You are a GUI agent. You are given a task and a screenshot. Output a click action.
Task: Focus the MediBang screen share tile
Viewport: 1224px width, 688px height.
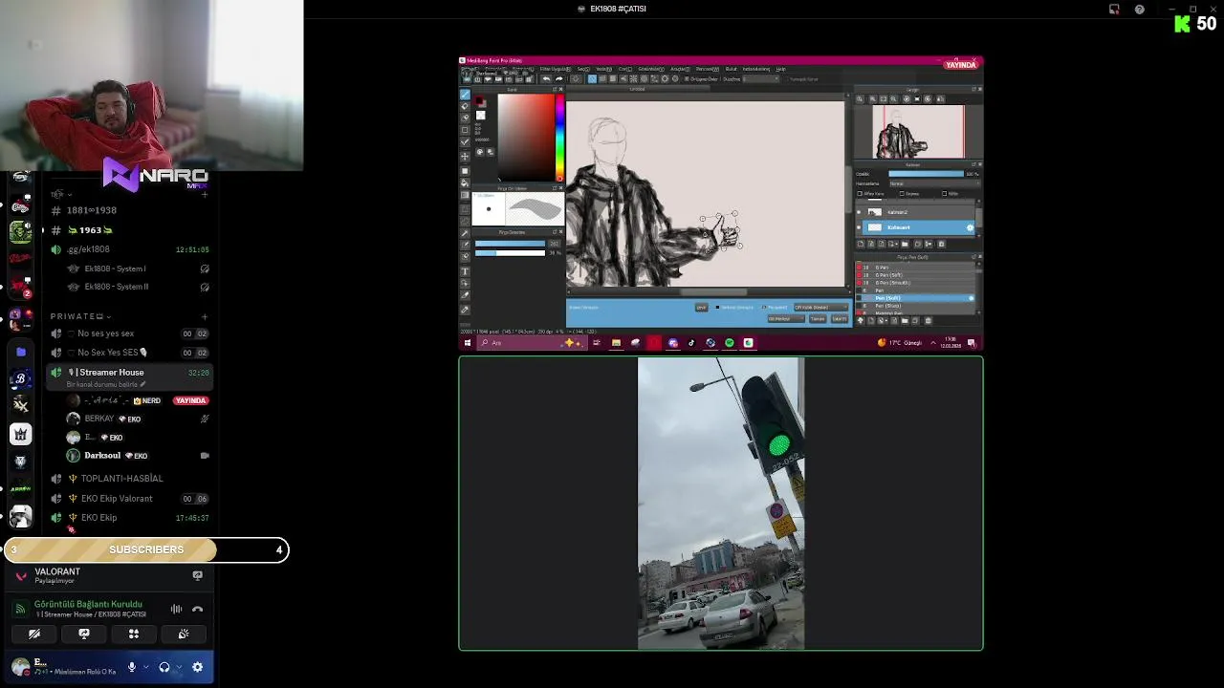721,204
